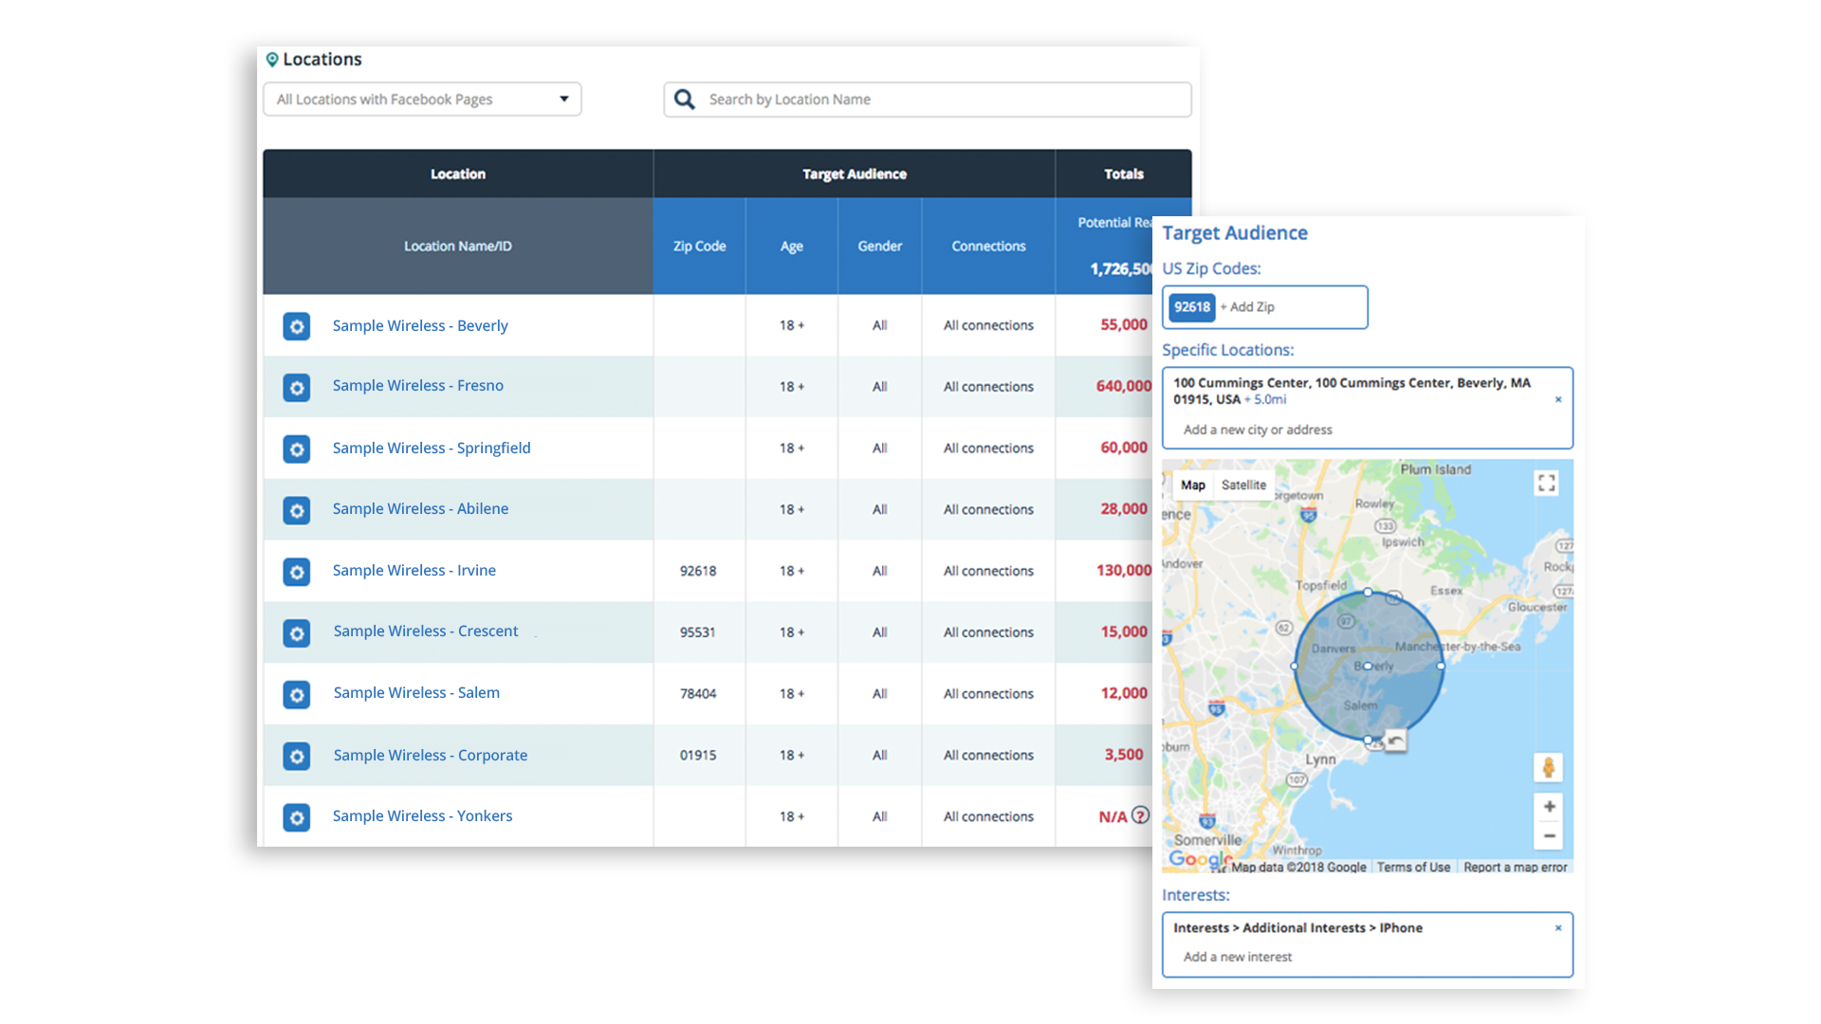Grab the top handle of the map radius circle
This screenshot has width=1821, height=1024.
point(1368,592)
